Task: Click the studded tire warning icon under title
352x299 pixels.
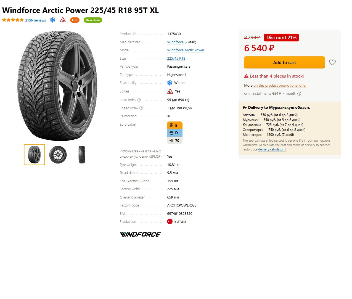Action: [63, 20]
